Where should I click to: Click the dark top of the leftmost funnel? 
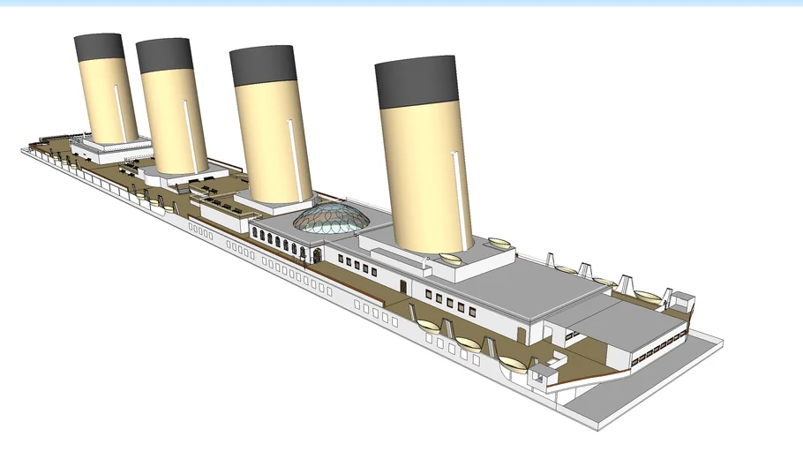[99, 49]
